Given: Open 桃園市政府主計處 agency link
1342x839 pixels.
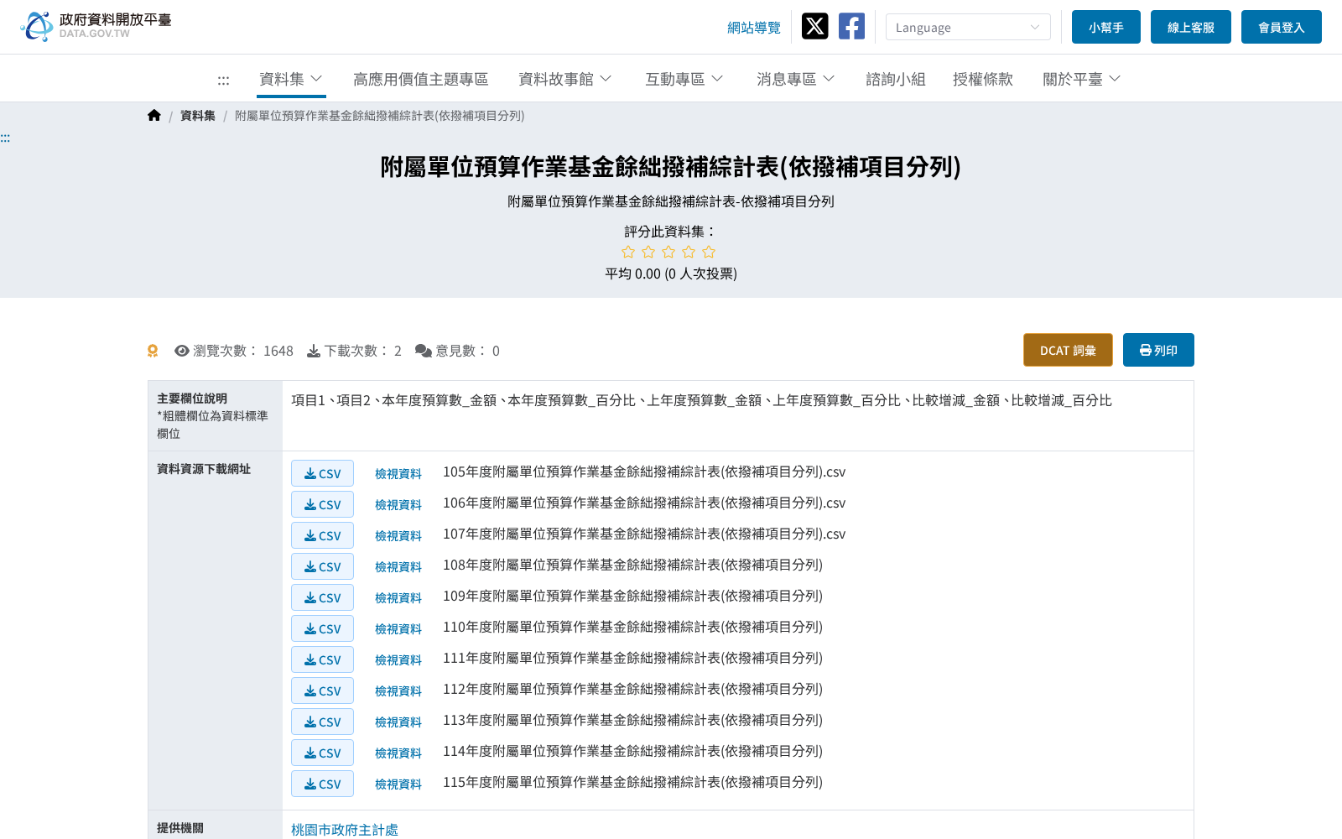Looking at the screenshot, I should (x=345, y=830).
